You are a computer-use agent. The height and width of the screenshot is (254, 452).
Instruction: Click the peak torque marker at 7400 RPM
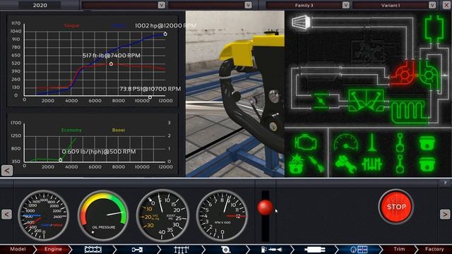point(111,64)
